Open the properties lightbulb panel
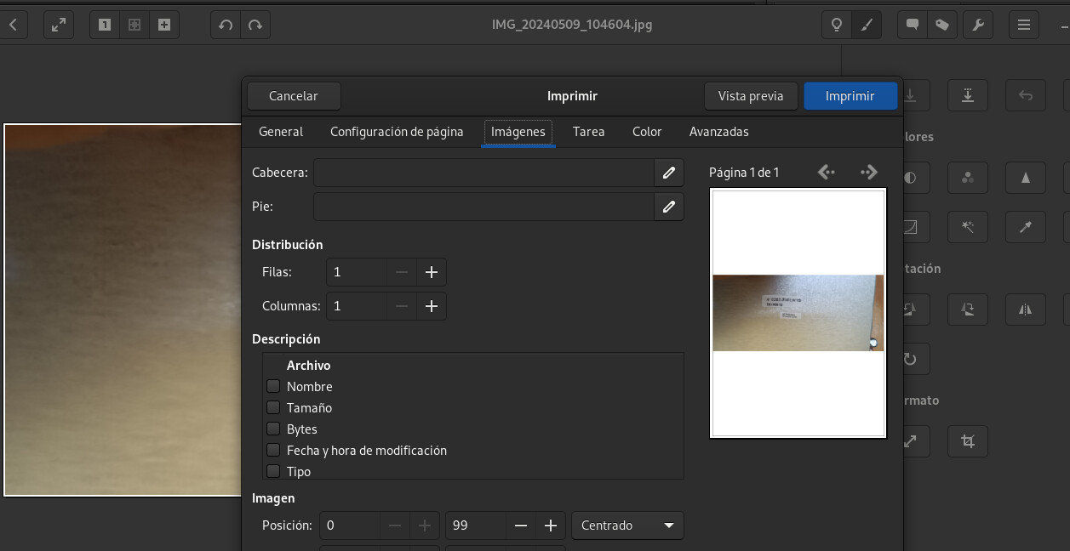 (836, 25)
